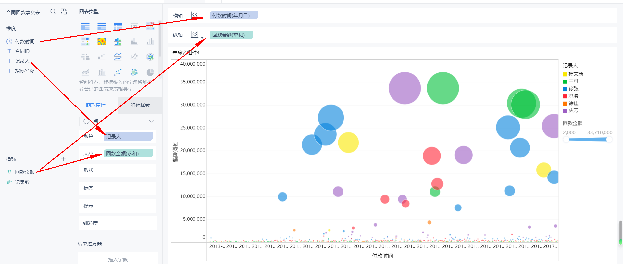Screen dimensions: 623x264
Task: Select the grouped table chart type icon
Action: click(85, 26)
